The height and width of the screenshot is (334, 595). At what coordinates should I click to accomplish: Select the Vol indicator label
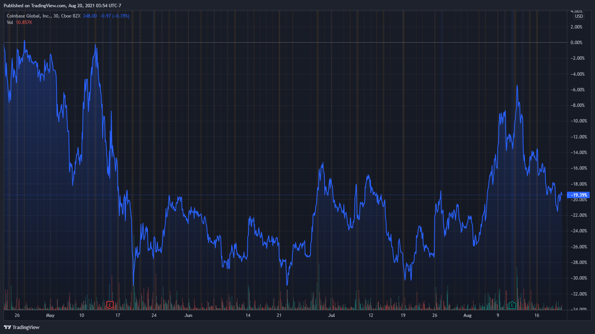coord(10,22)
